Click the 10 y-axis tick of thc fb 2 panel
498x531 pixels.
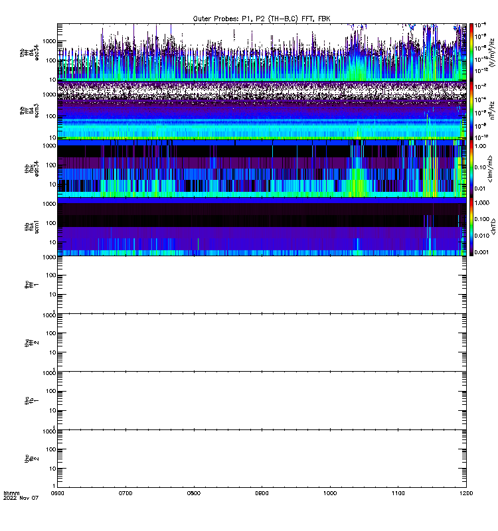52,469
